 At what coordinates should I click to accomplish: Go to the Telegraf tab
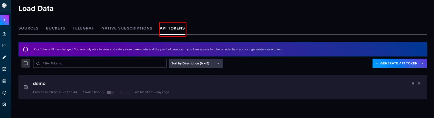[83, 28]
